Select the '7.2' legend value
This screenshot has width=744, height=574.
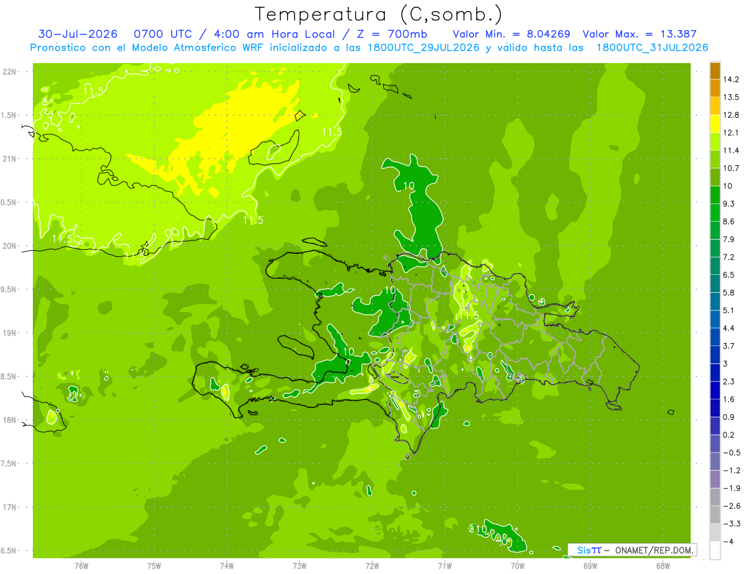[x=728, y=257]
